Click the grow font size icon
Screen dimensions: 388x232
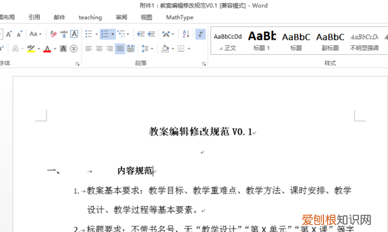[9, 34]
